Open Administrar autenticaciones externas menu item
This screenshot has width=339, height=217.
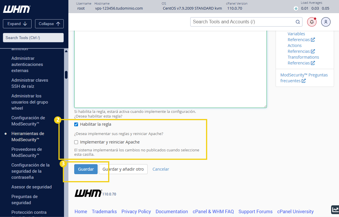27,64
